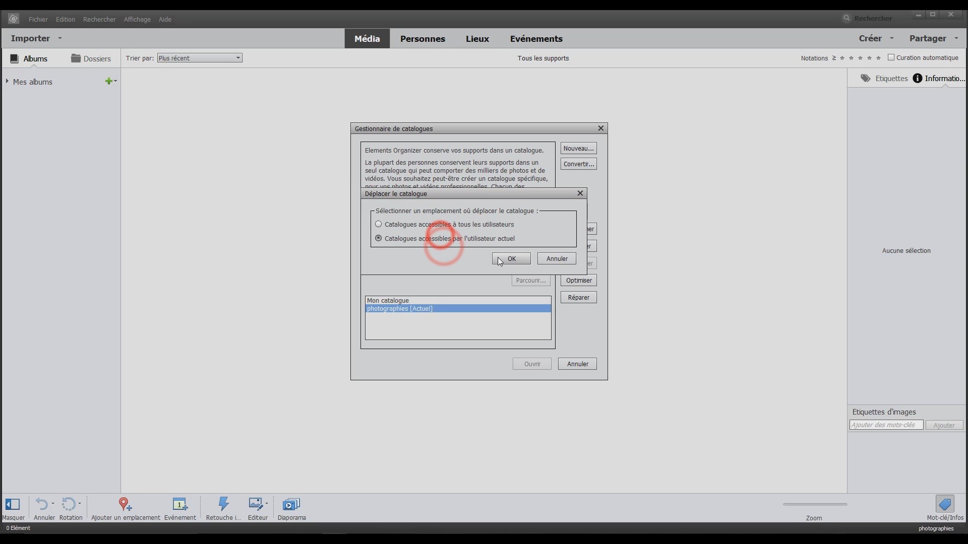
Task: Open the Fichier menu
Action: (38, 19)
